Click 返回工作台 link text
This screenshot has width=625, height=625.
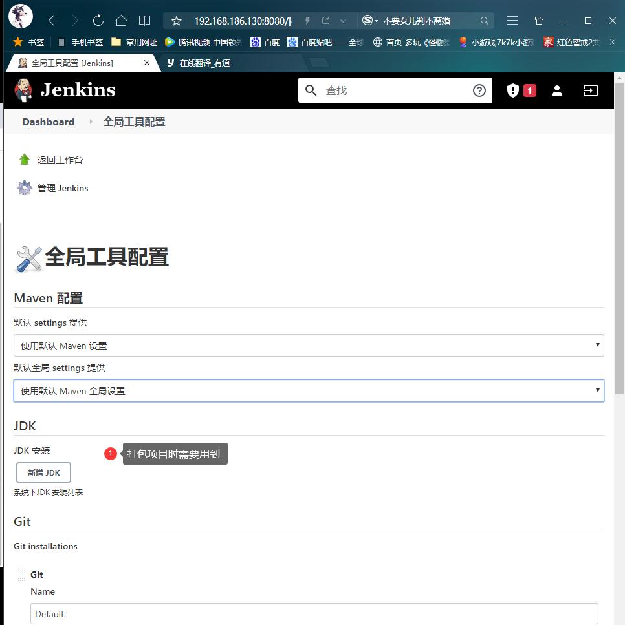point(60,160)
